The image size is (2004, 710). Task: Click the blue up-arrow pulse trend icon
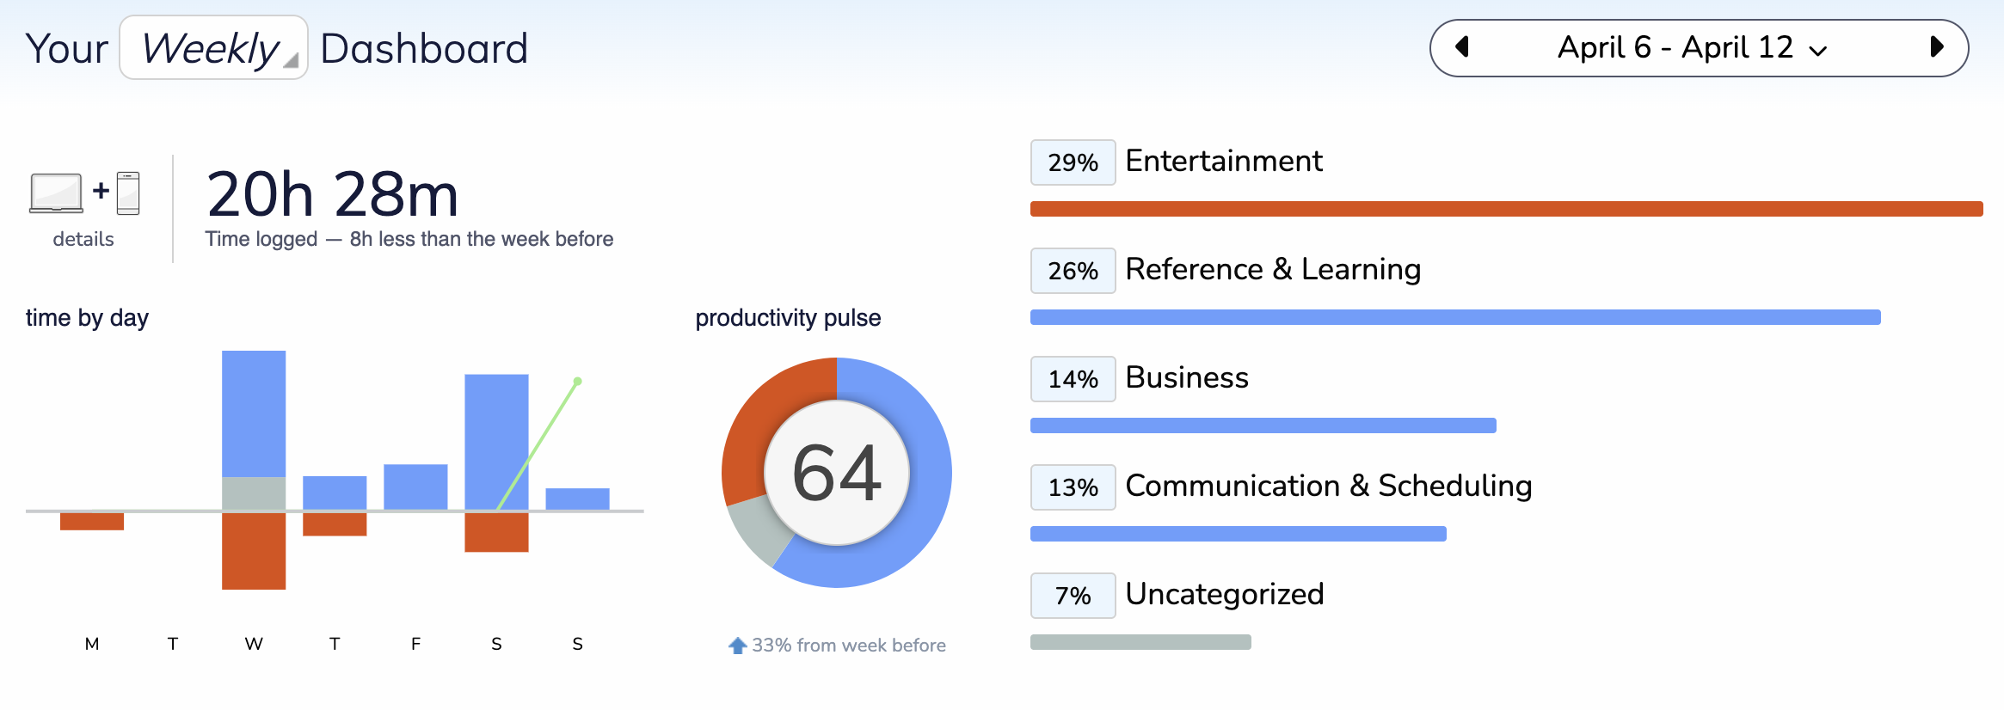point(737,646)
